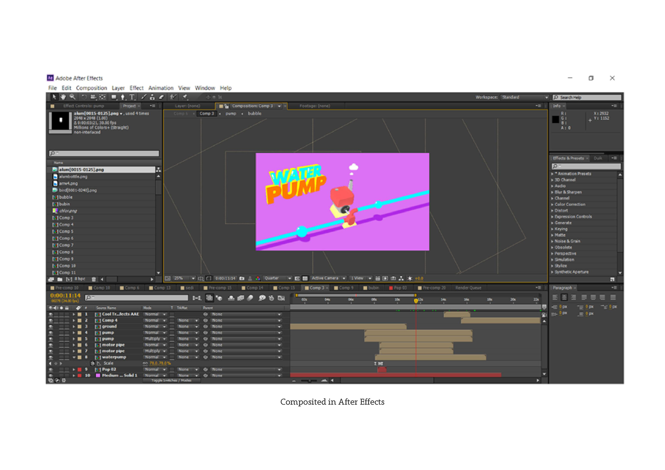Collapse the waterpump layer properties
The width and height of the screenshot is (665, 470).
[74, 357]
